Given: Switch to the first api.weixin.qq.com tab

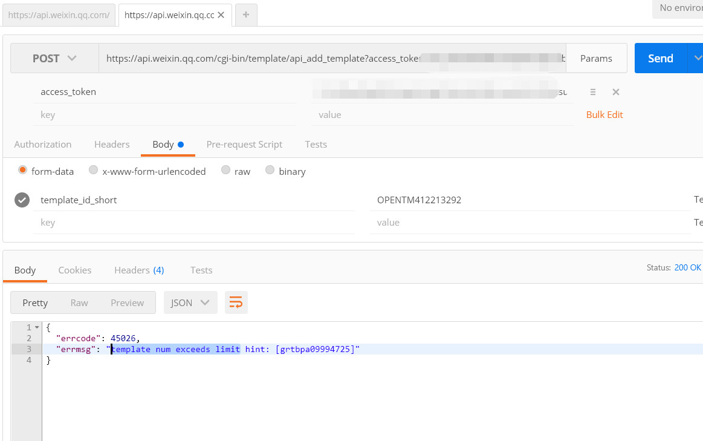Looking at the screenshot, I should 59,15.
